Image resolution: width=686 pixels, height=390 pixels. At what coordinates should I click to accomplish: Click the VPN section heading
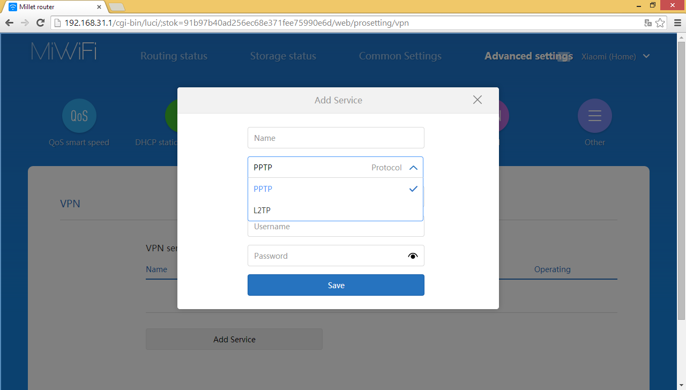point(70,204)
